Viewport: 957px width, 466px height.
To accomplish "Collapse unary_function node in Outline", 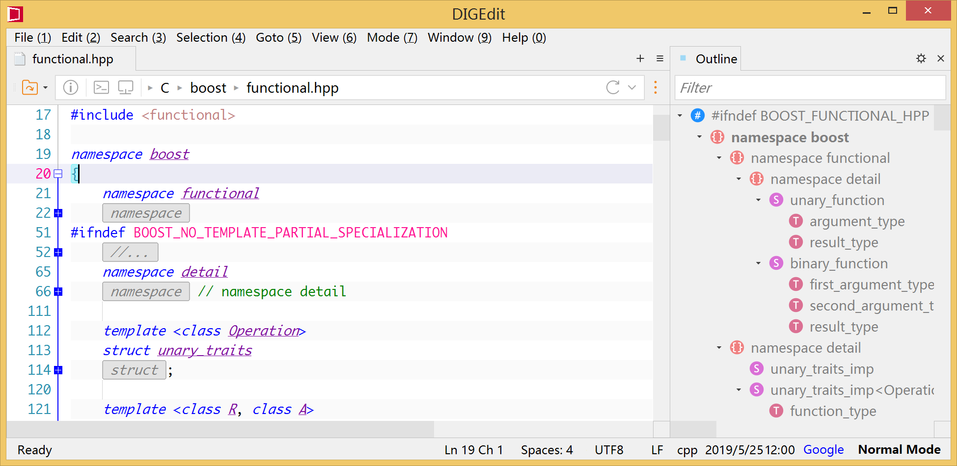I will coord(759,200).
